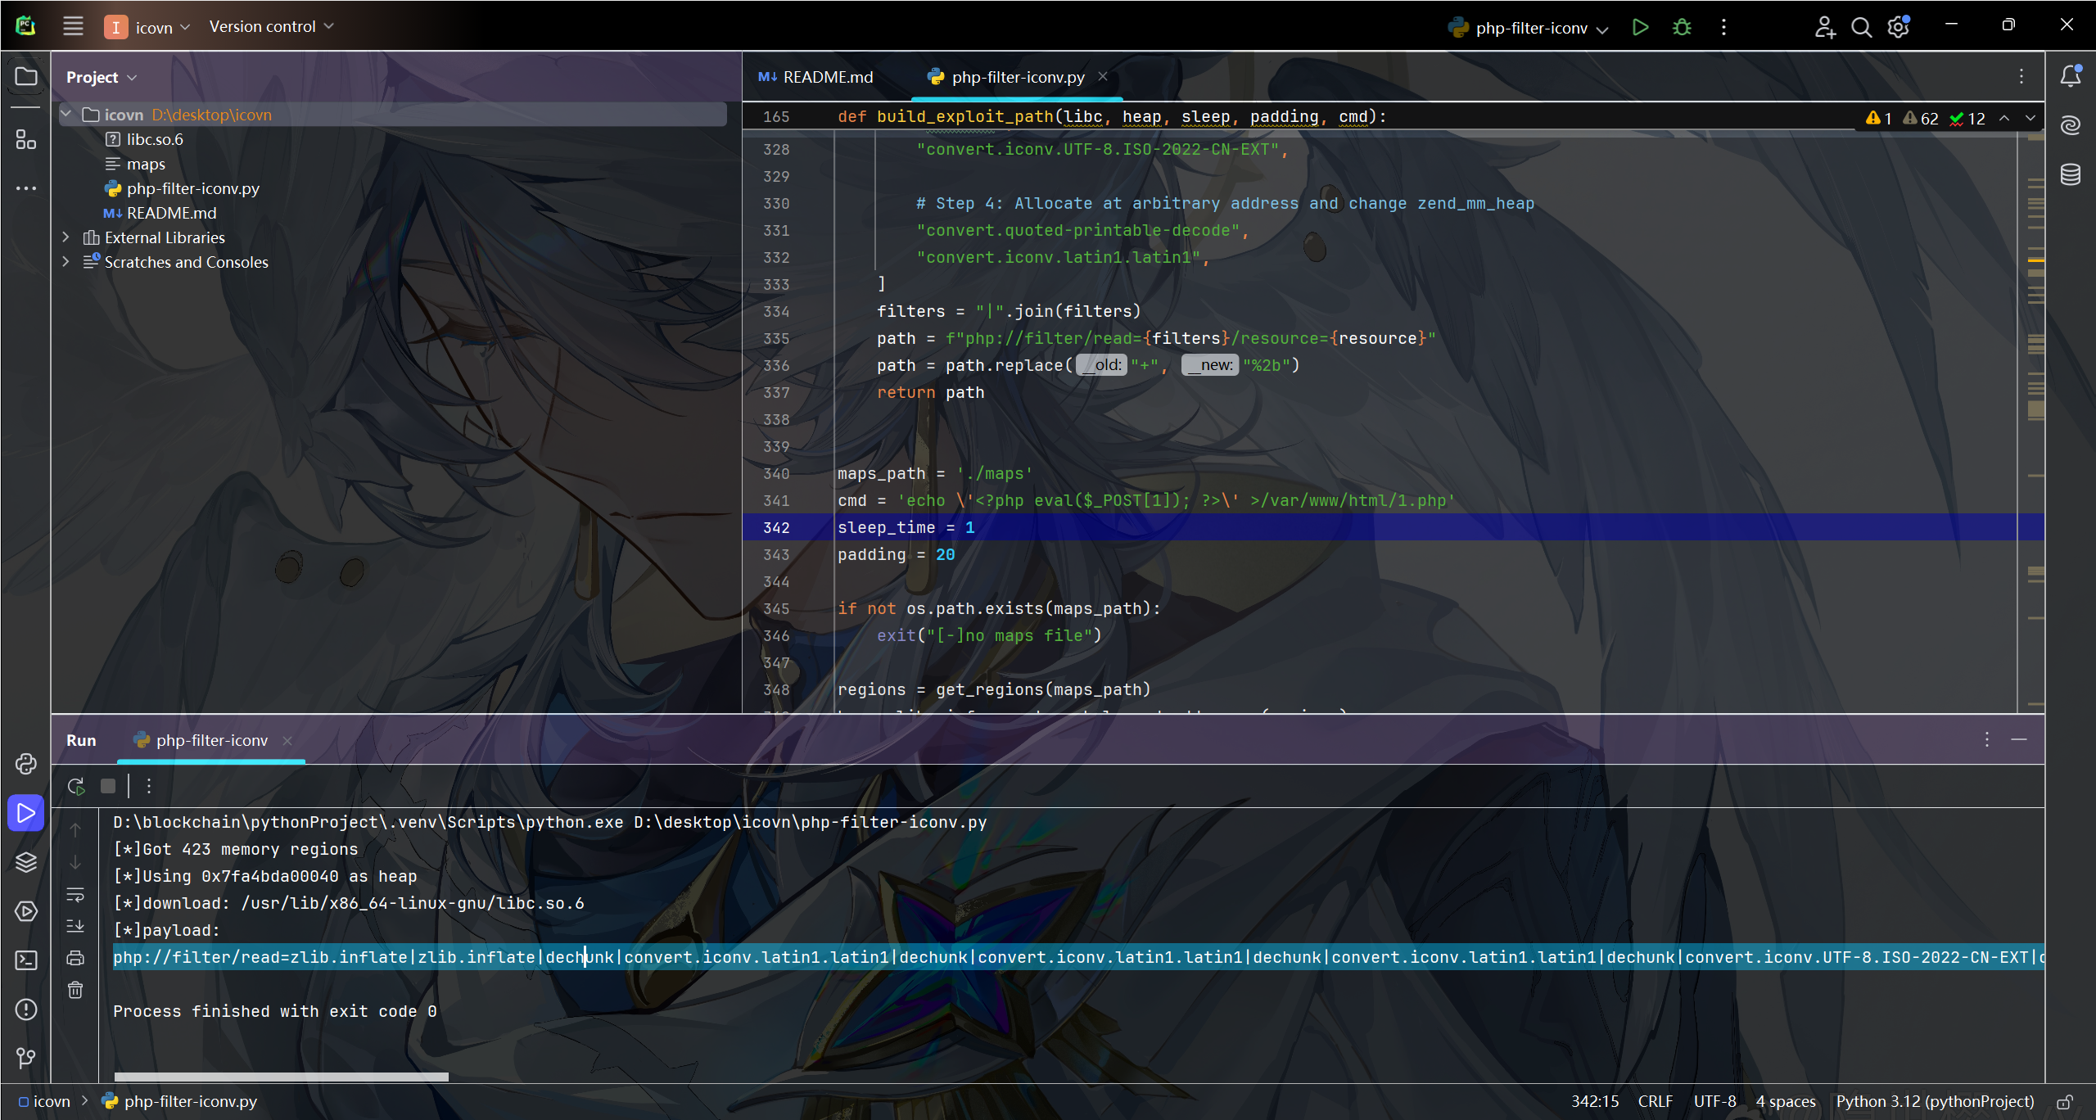
Task: Click the console horizontal scrollbar
Action: click(282, 1077)
